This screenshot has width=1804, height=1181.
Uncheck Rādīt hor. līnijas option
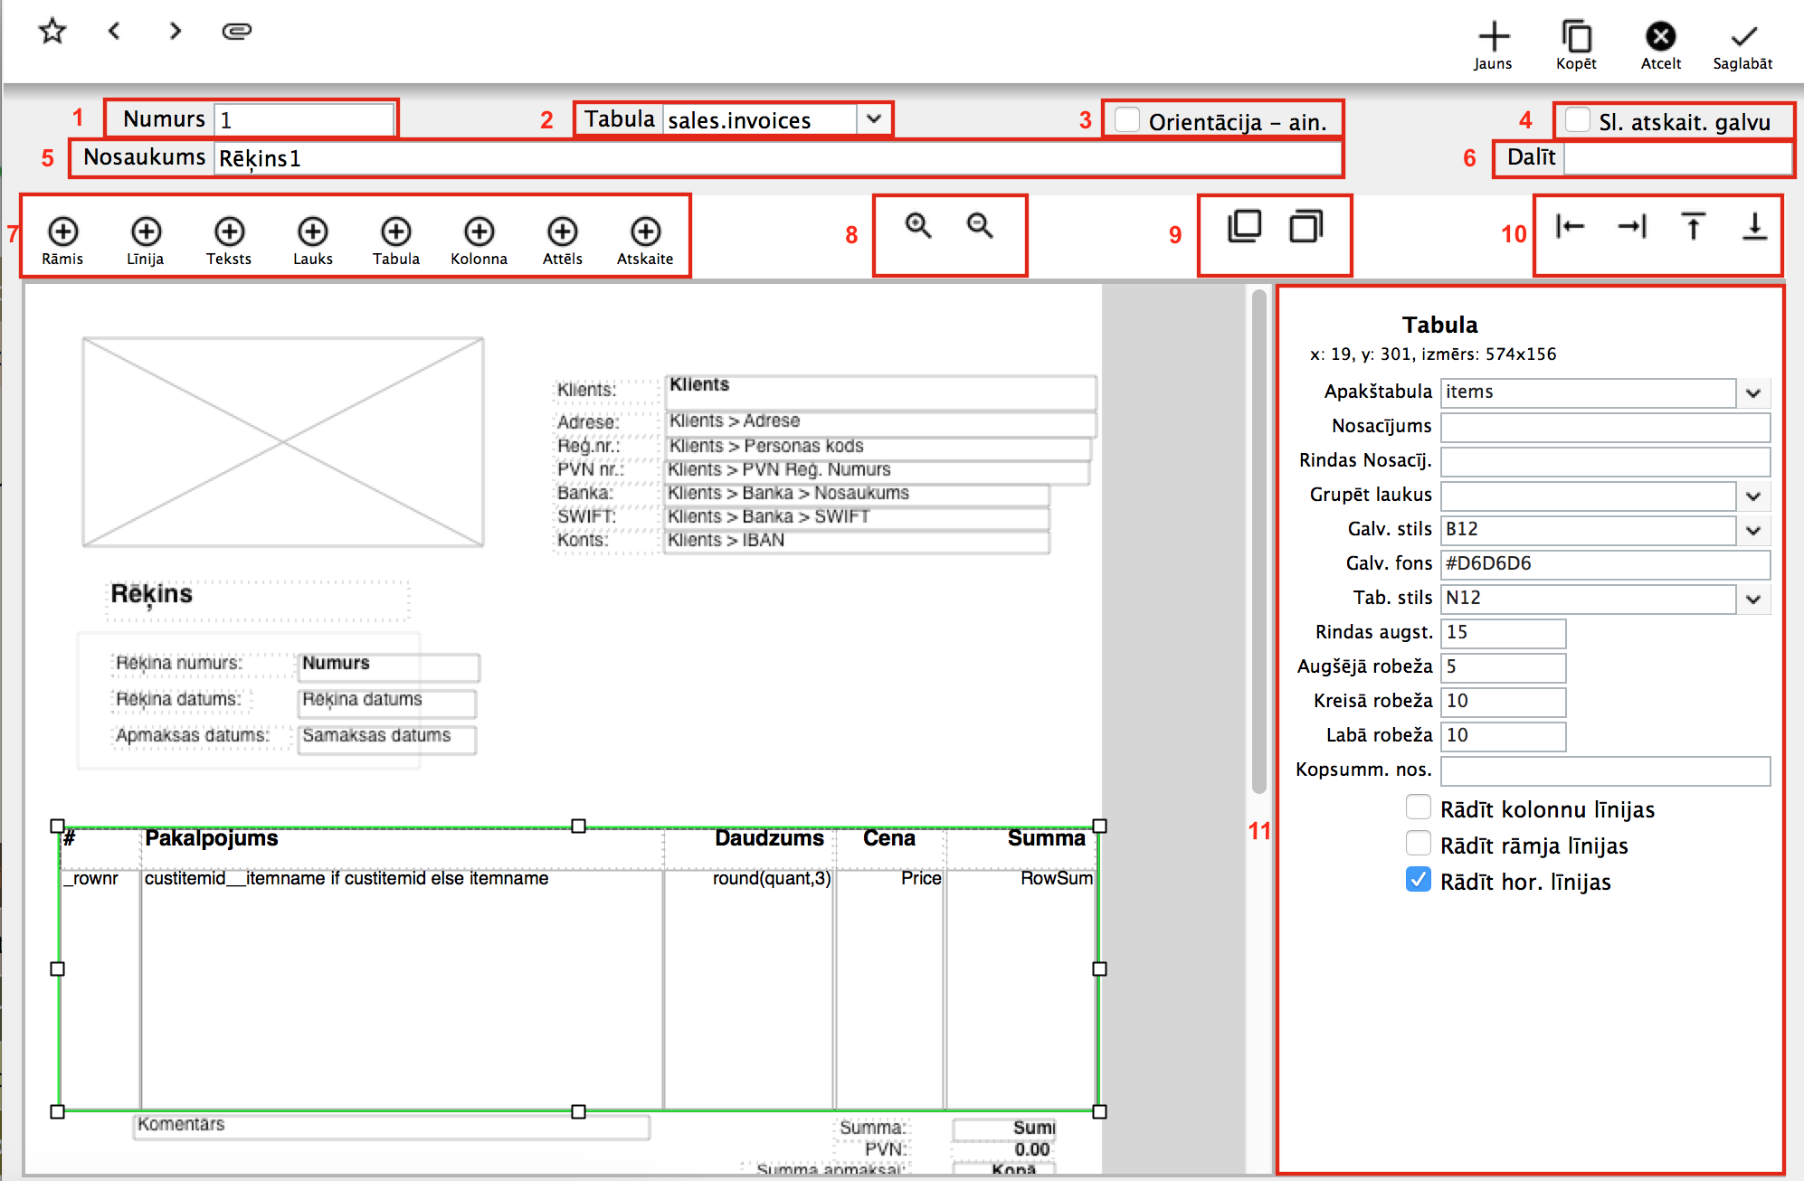pyautogui.click(x=1418, y=880)
